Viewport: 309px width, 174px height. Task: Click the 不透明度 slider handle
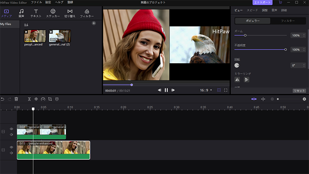(x=285, y=50)
